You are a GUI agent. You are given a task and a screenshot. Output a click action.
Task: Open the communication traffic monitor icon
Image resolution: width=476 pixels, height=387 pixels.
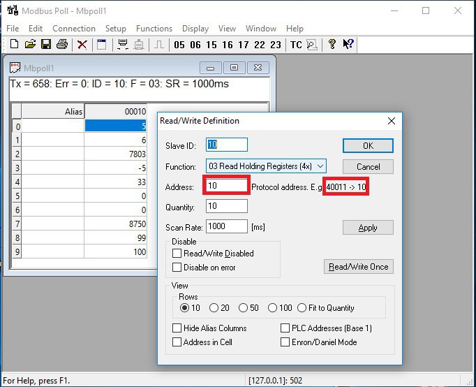click(x=312, y=45)
